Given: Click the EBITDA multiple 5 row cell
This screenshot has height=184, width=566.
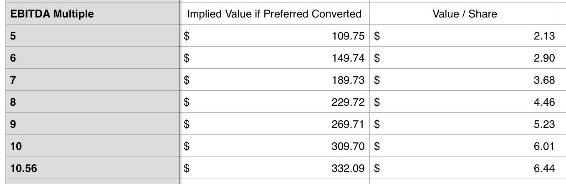Looking at the screenshot, I should 93,35.
